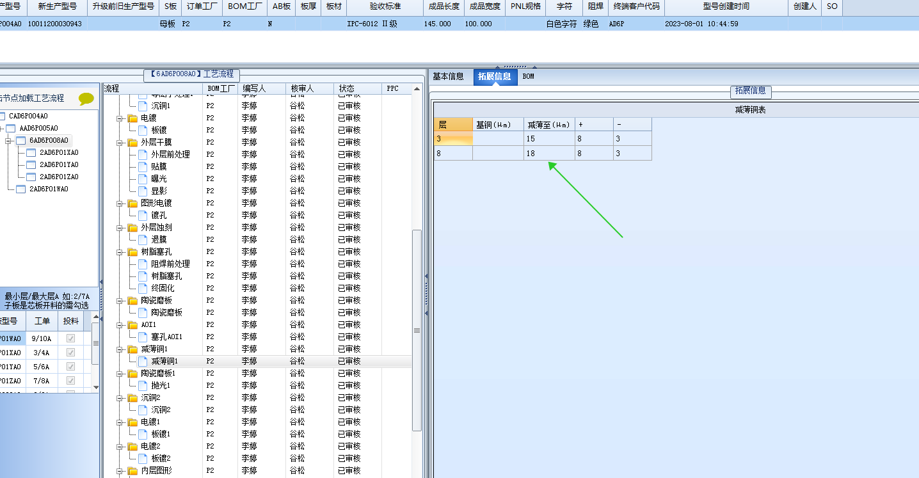
Task: Click the document icon for 镀孔 step
Action: click(143, 215)
